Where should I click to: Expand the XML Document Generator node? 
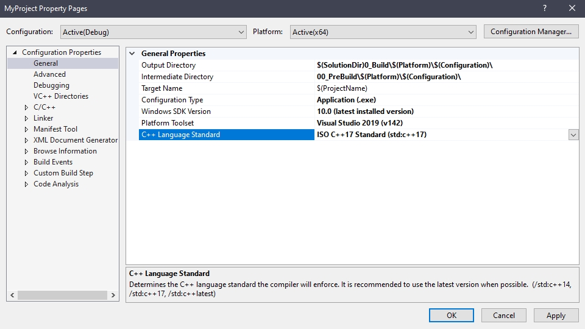click(26, 140)
